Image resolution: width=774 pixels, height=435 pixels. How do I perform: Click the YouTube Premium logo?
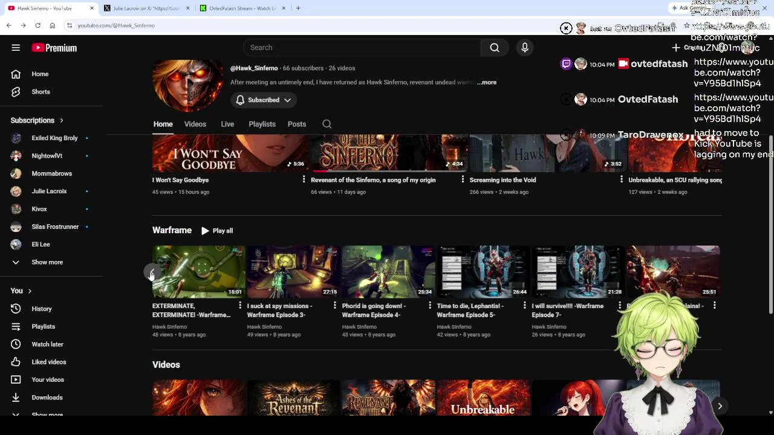(x=54, y=48)
